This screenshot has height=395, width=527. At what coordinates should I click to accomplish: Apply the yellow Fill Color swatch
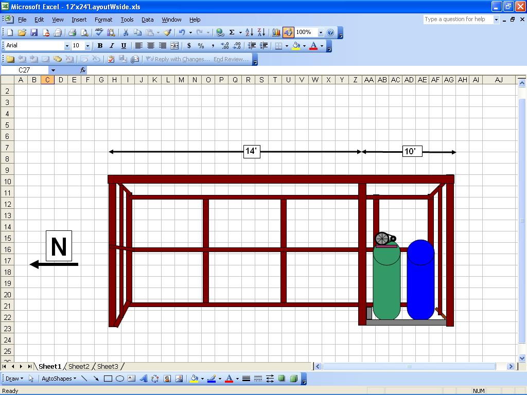(x=296, y=46)
